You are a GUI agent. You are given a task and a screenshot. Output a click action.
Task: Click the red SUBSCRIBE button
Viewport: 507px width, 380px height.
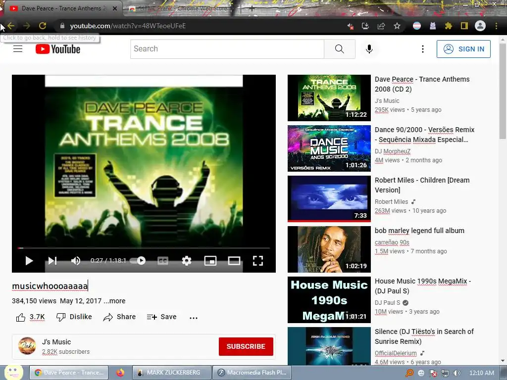click(246, 346)
